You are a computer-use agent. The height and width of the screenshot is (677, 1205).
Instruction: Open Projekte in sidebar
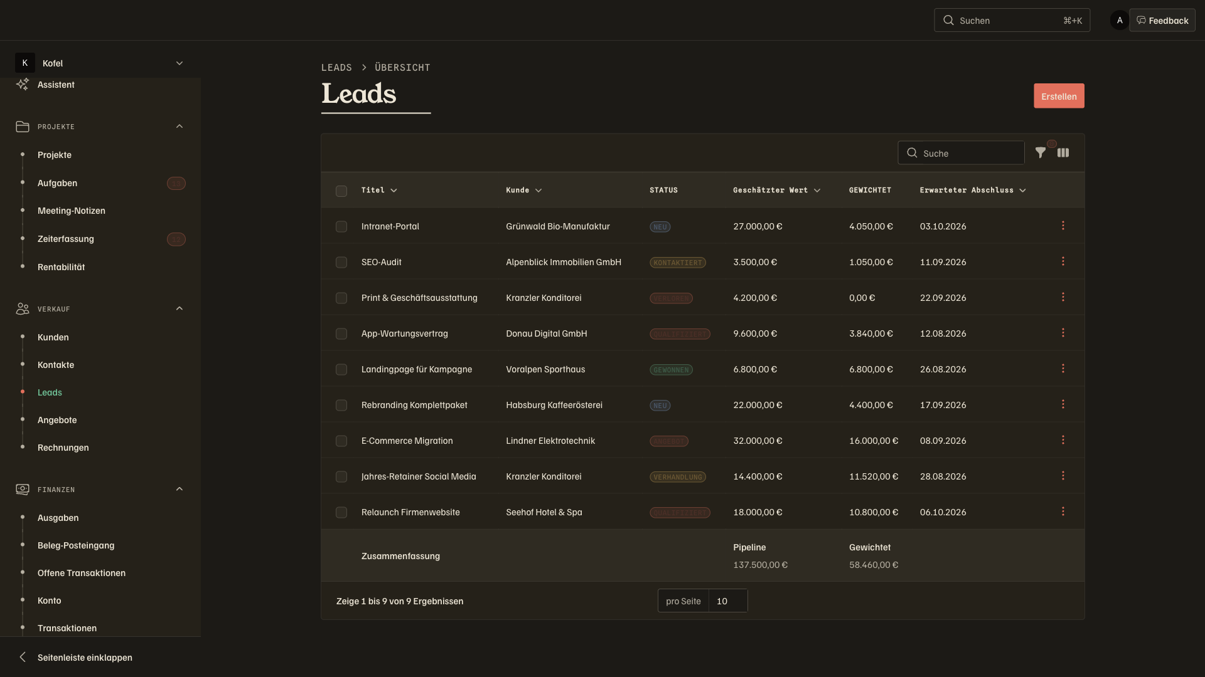coord(55,155)
